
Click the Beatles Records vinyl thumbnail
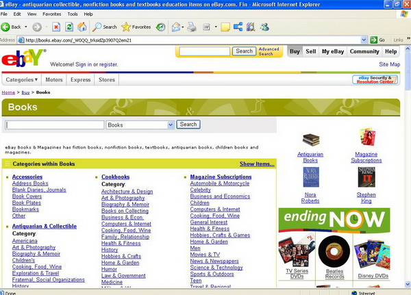point(334,251)
